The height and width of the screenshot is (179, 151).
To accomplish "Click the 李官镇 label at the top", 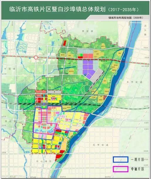I will tap(87, 31).
